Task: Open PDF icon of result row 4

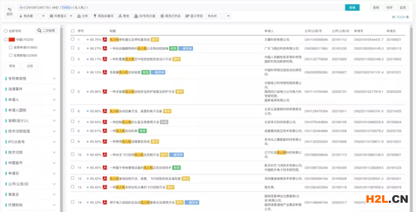Action: (x=105, y=72)
